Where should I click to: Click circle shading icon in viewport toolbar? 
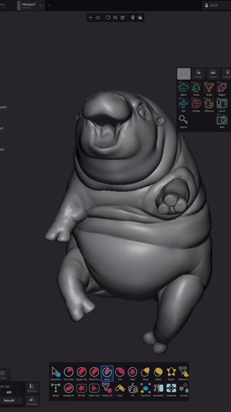point(108,18)
